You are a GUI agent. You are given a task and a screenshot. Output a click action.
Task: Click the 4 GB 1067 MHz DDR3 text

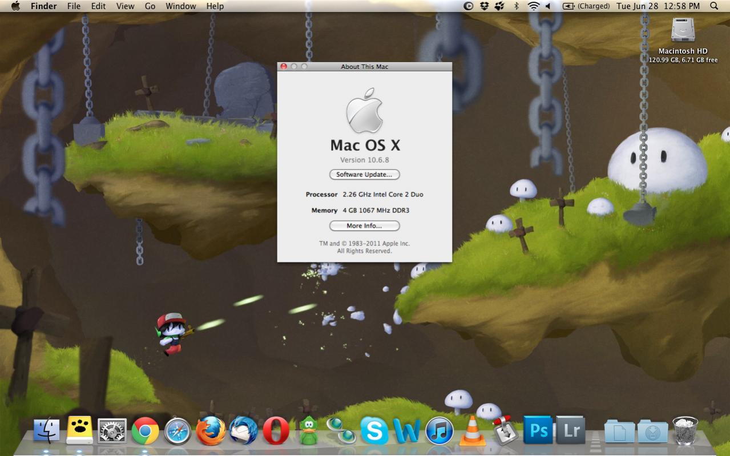point(376,211)
